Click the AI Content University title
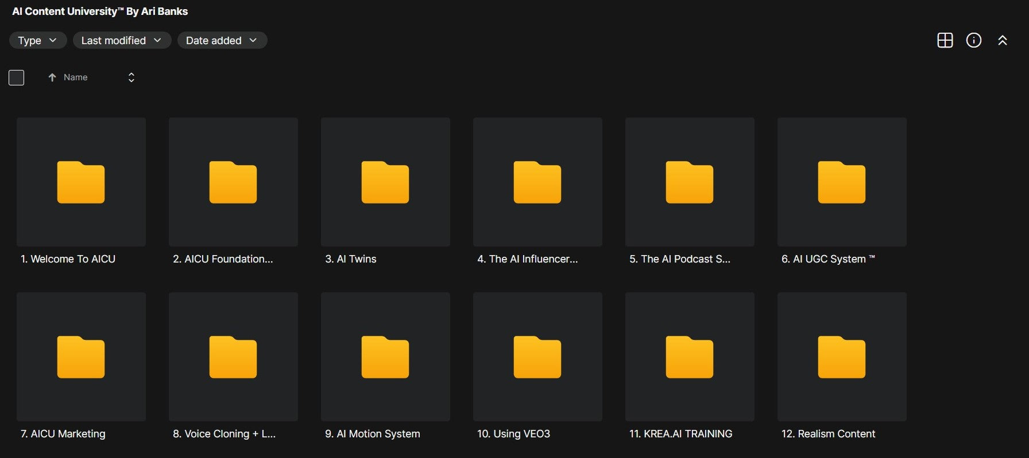This screenshot has height=458, width=1029. [x=100, y=11]
